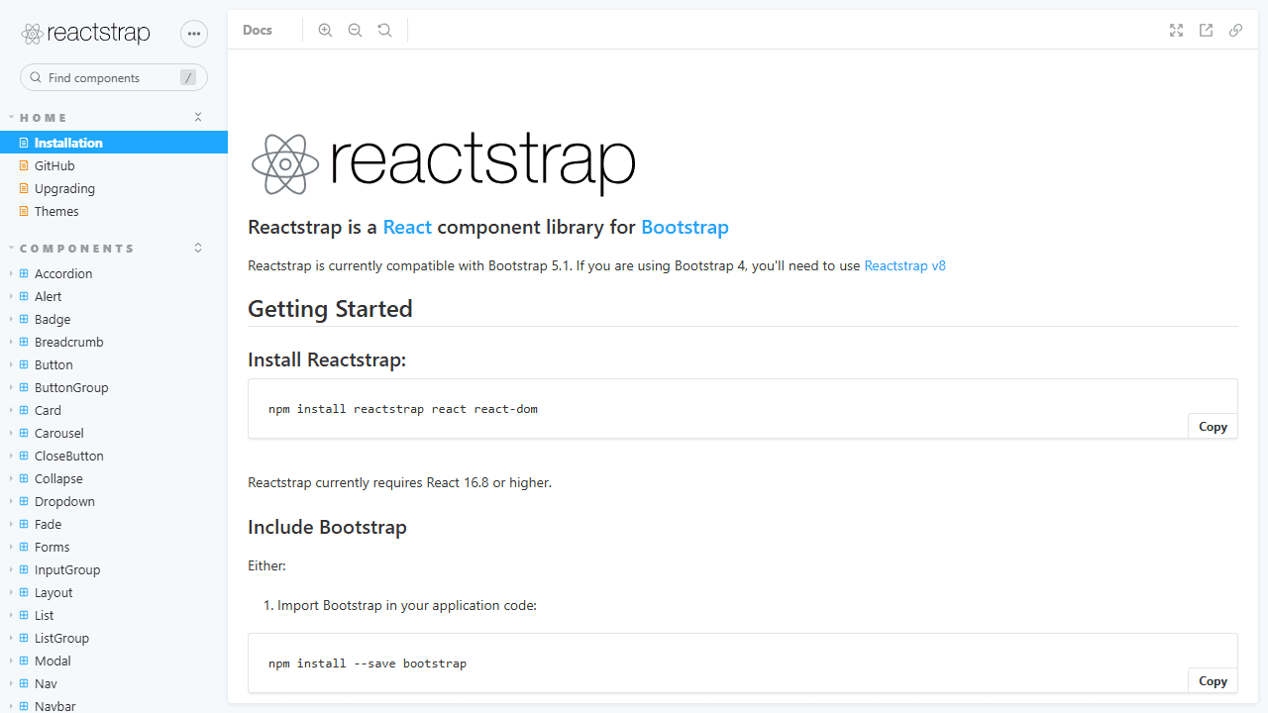Click the GitHub document icon

point(25,166)
